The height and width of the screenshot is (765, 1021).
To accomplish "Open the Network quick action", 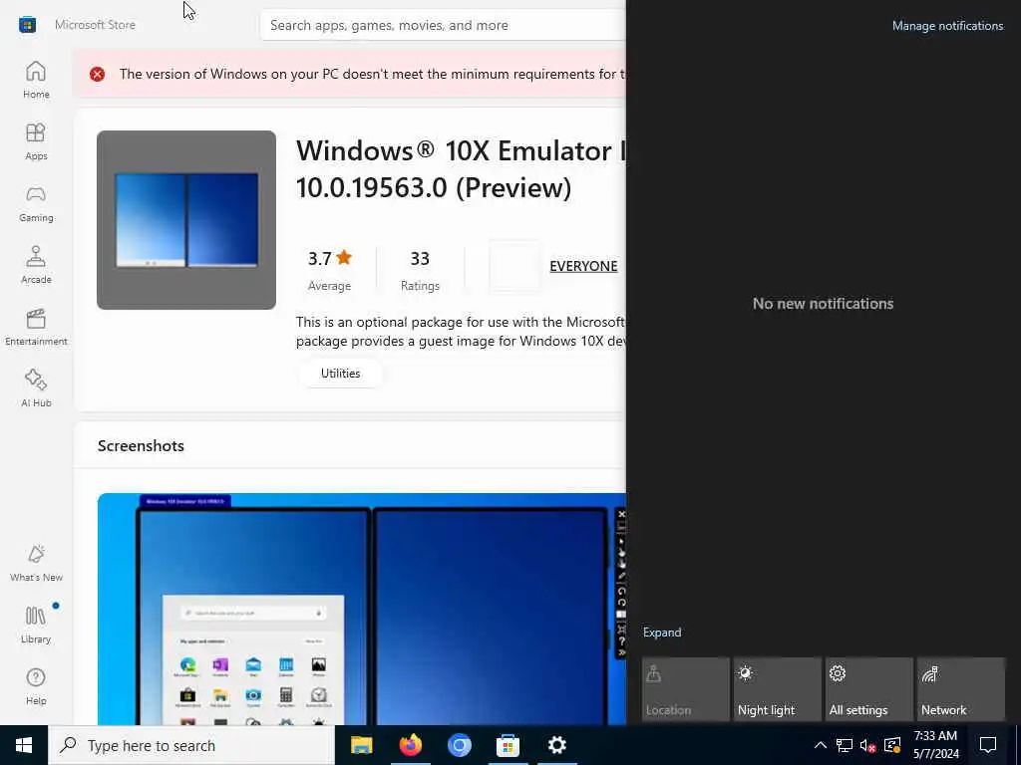I will tap(961, 689).
